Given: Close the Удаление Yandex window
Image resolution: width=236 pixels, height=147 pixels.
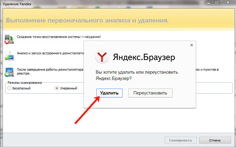Looking at the screenshot, I should pos(228,3).
